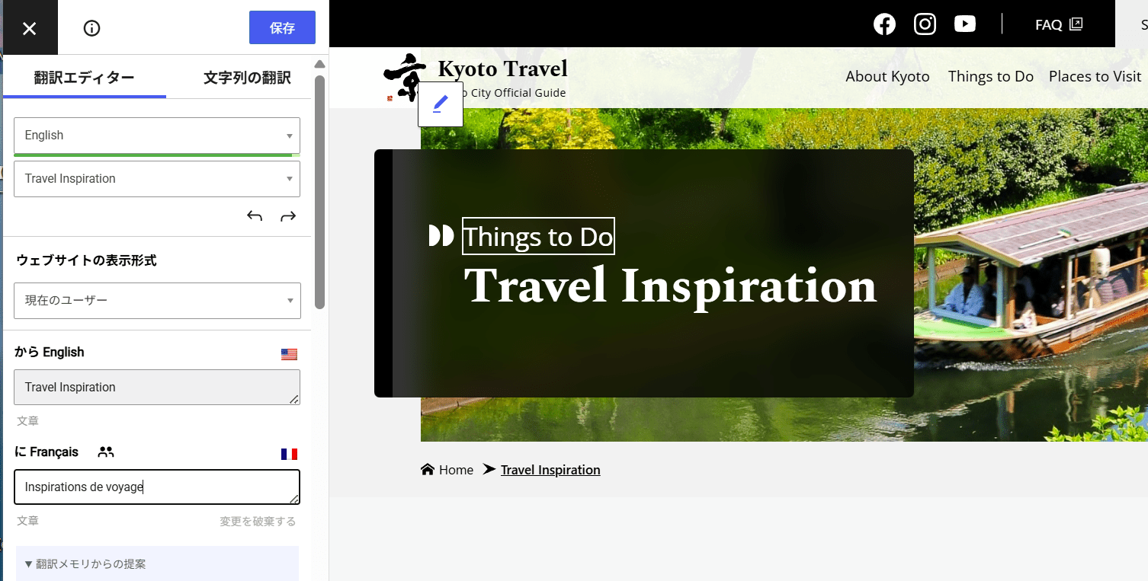Open the Facebook icon link
This screenshot has height=581, width=1148.
(x=884, y=24)
